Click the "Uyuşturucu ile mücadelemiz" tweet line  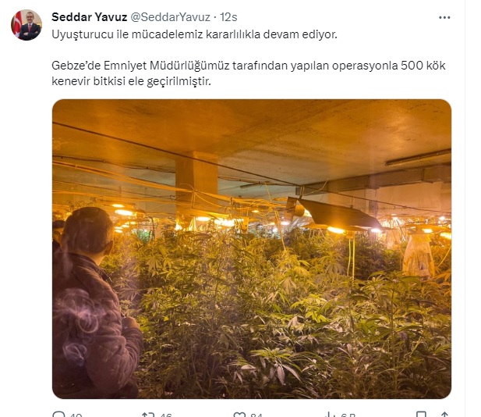194,34
